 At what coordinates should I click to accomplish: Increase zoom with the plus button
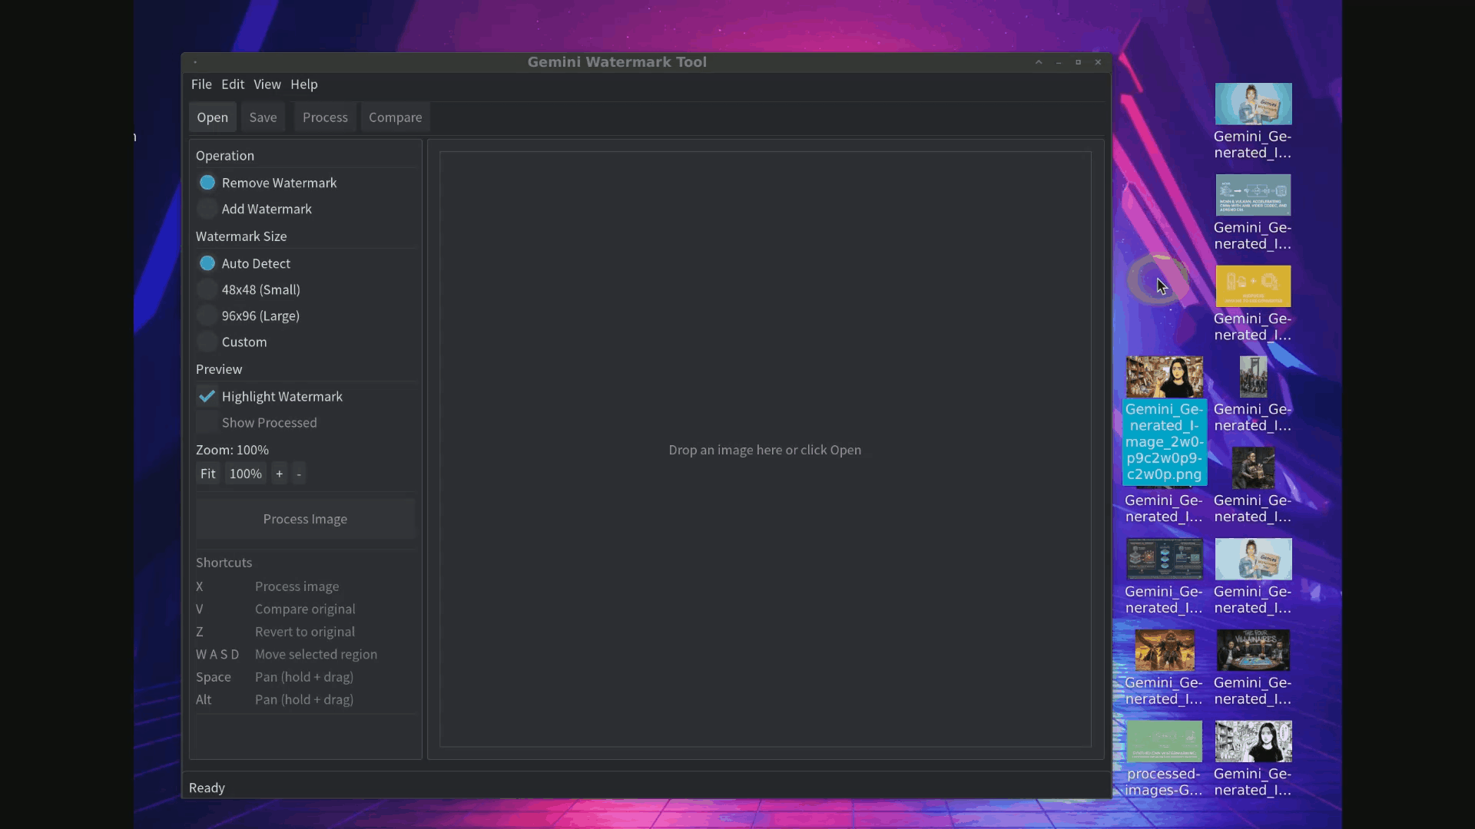click(279, 474)
